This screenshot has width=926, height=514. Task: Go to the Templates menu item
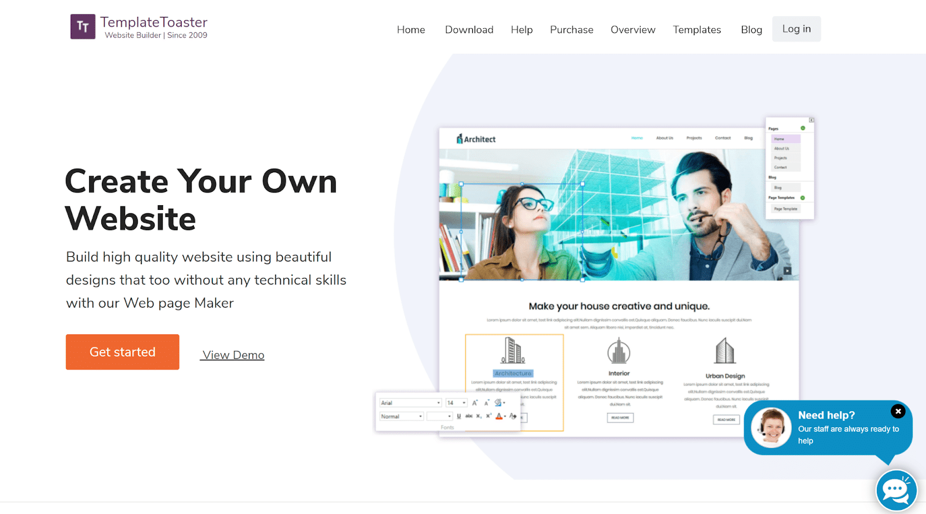pos(697,29)
